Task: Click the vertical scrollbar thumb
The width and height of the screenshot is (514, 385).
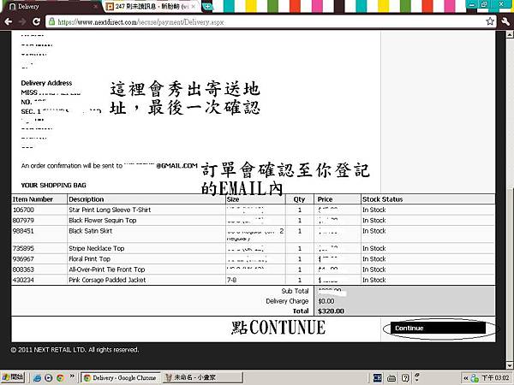Action: [x=510, y=275]
